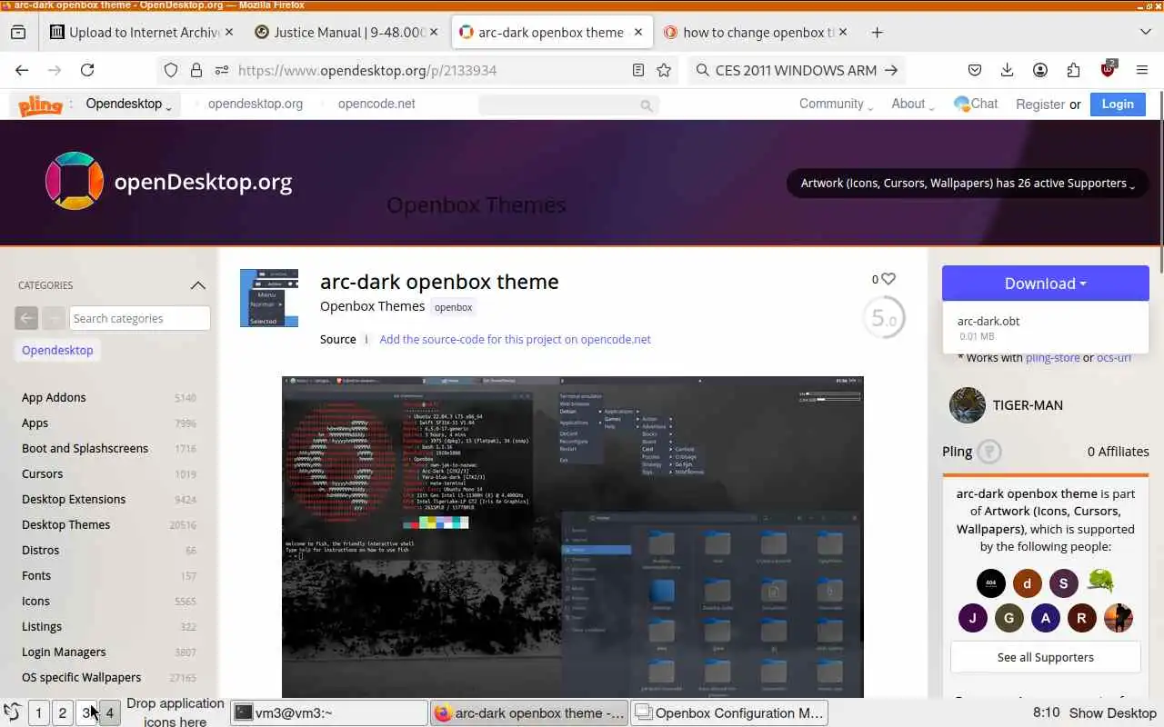Open a new browser tab
The width and height of the screenshot is (1164, 727).
(x=877, y=32)
